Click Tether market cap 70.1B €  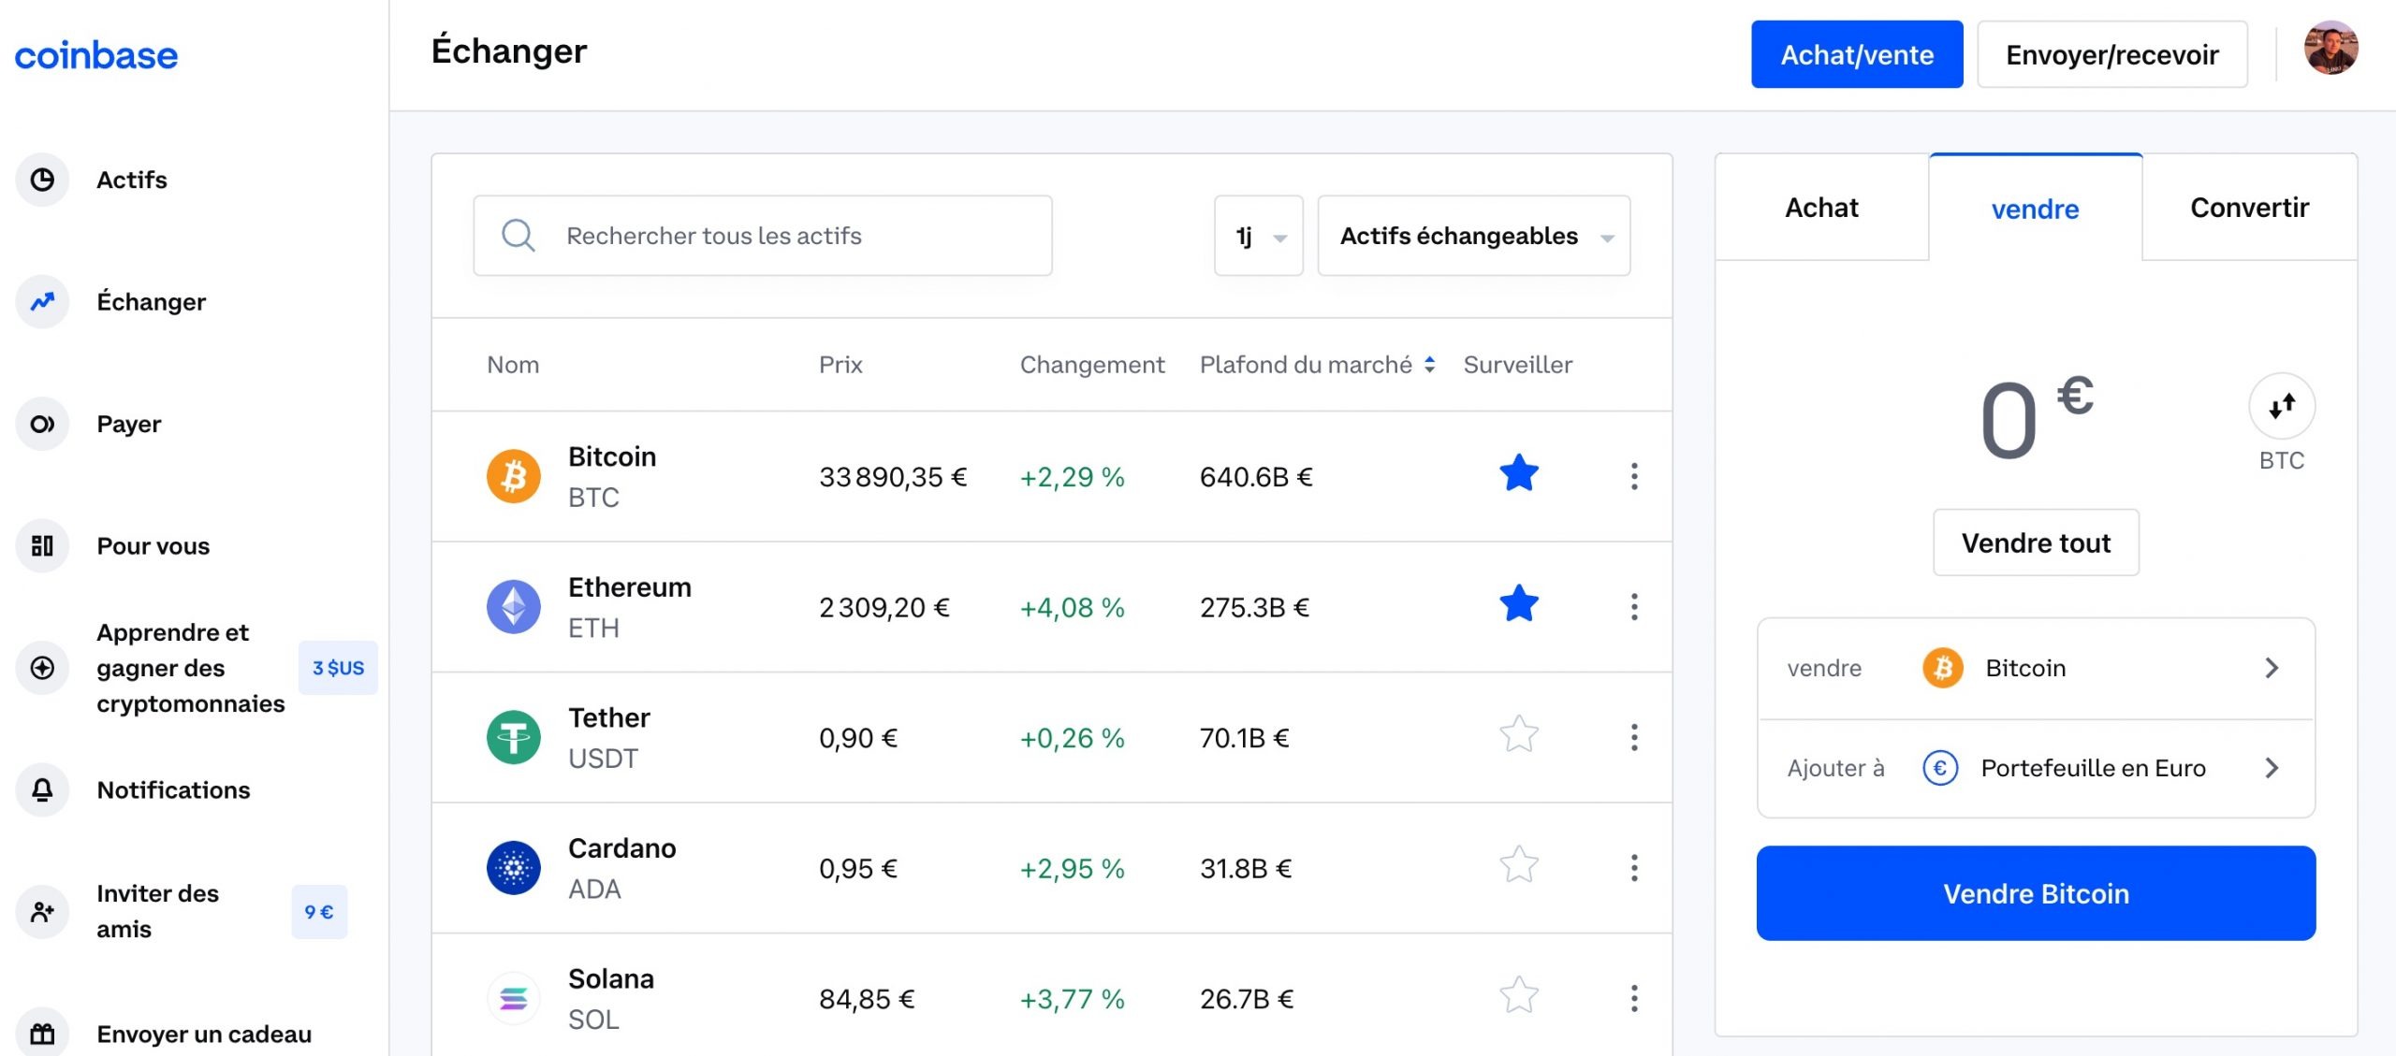pyautogui.click(x=1245, y=738)
